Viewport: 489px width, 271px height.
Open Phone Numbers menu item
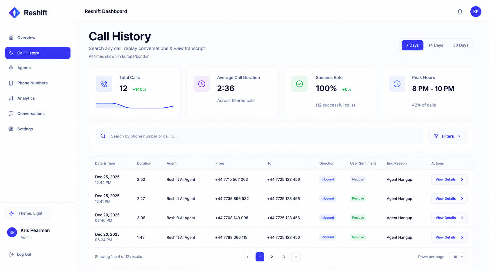click(38, 83)
